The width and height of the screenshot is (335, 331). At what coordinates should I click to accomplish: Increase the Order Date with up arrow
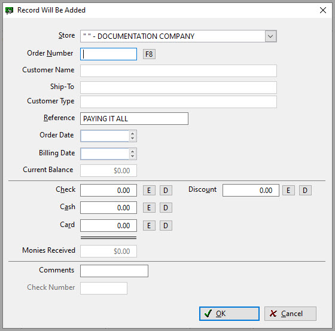(x=132, y=134)
